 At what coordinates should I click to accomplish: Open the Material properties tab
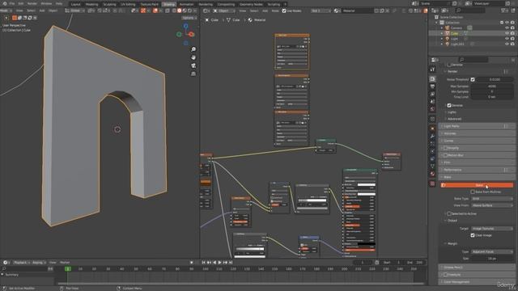click(x=432, y=174)
